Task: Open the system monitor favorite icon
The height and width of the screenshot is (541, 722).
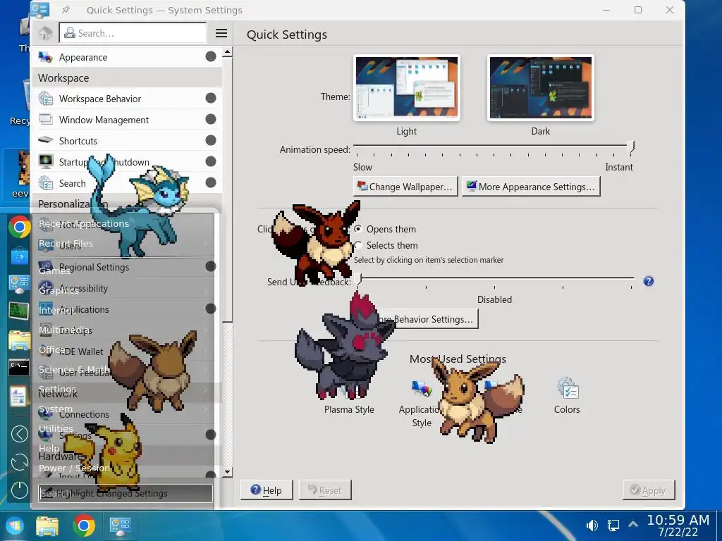Action: point(19,311)
